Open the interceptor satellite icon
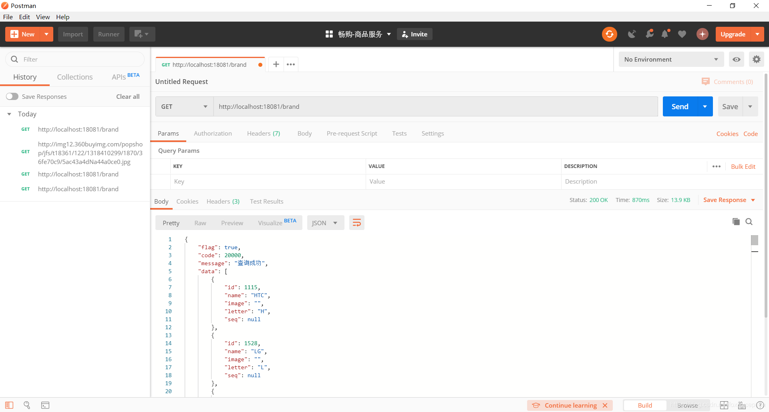The image size is (769, 412). pos(632,34)
